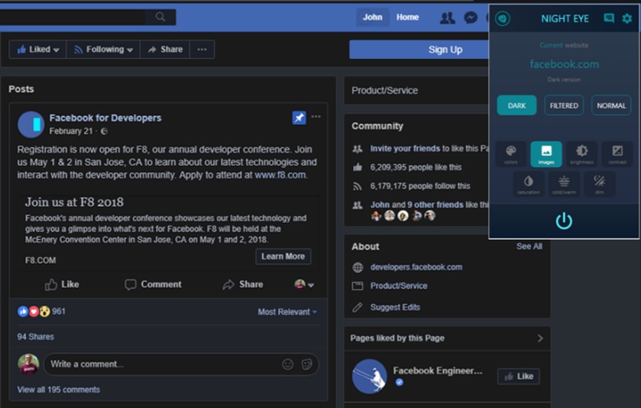Select the dim tool

(599, 184)
